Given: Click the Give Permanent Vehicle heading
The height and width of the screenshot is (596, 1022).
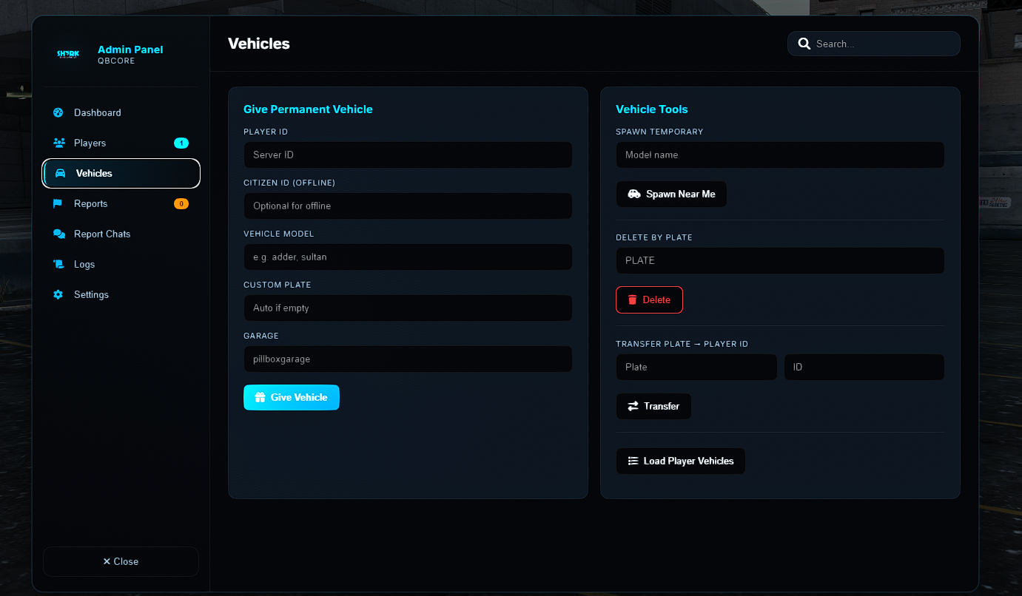Looking at the screenshot, I should [x=308, y=109].
